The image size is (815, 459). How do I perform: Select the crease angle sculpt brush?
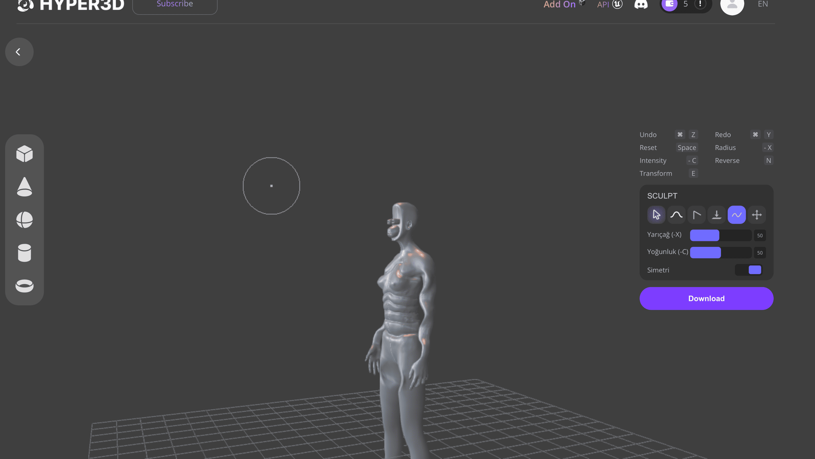click(x=696, y=215)
